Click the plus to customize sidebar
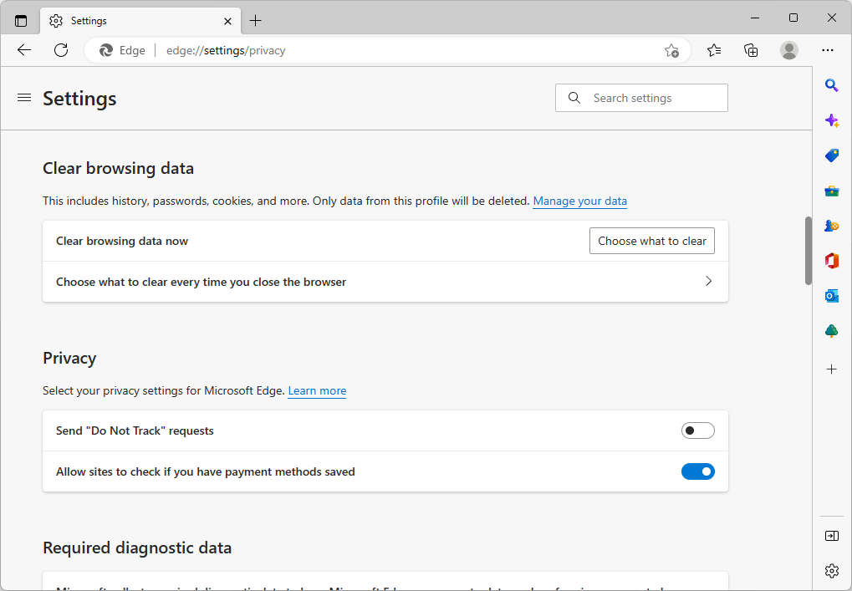Image resolution: width=852 pixels, height=591 pixels. pyautogui.click(x=831, y=369)
